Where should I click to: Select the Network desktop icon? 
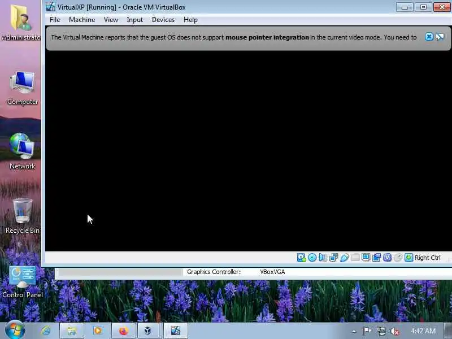pos(22,151)
